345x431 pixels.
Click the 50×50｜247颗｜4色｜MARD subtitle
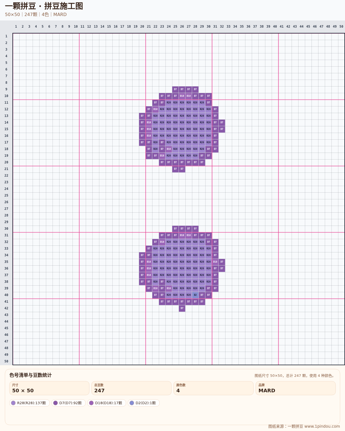tap(36, 14)
